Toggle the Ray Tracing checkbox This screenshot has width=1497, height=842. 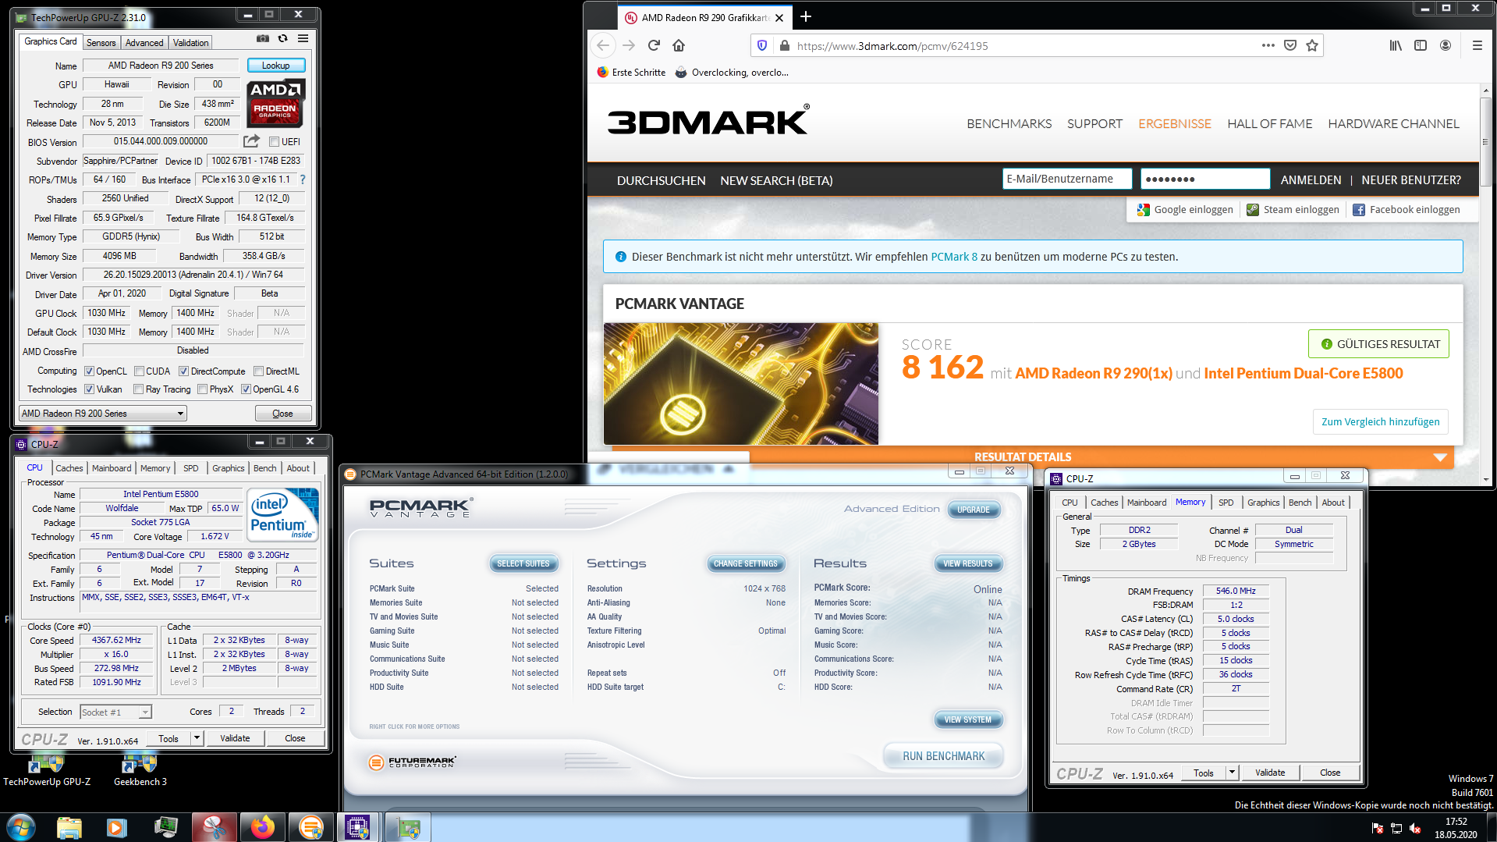(138, 389)
